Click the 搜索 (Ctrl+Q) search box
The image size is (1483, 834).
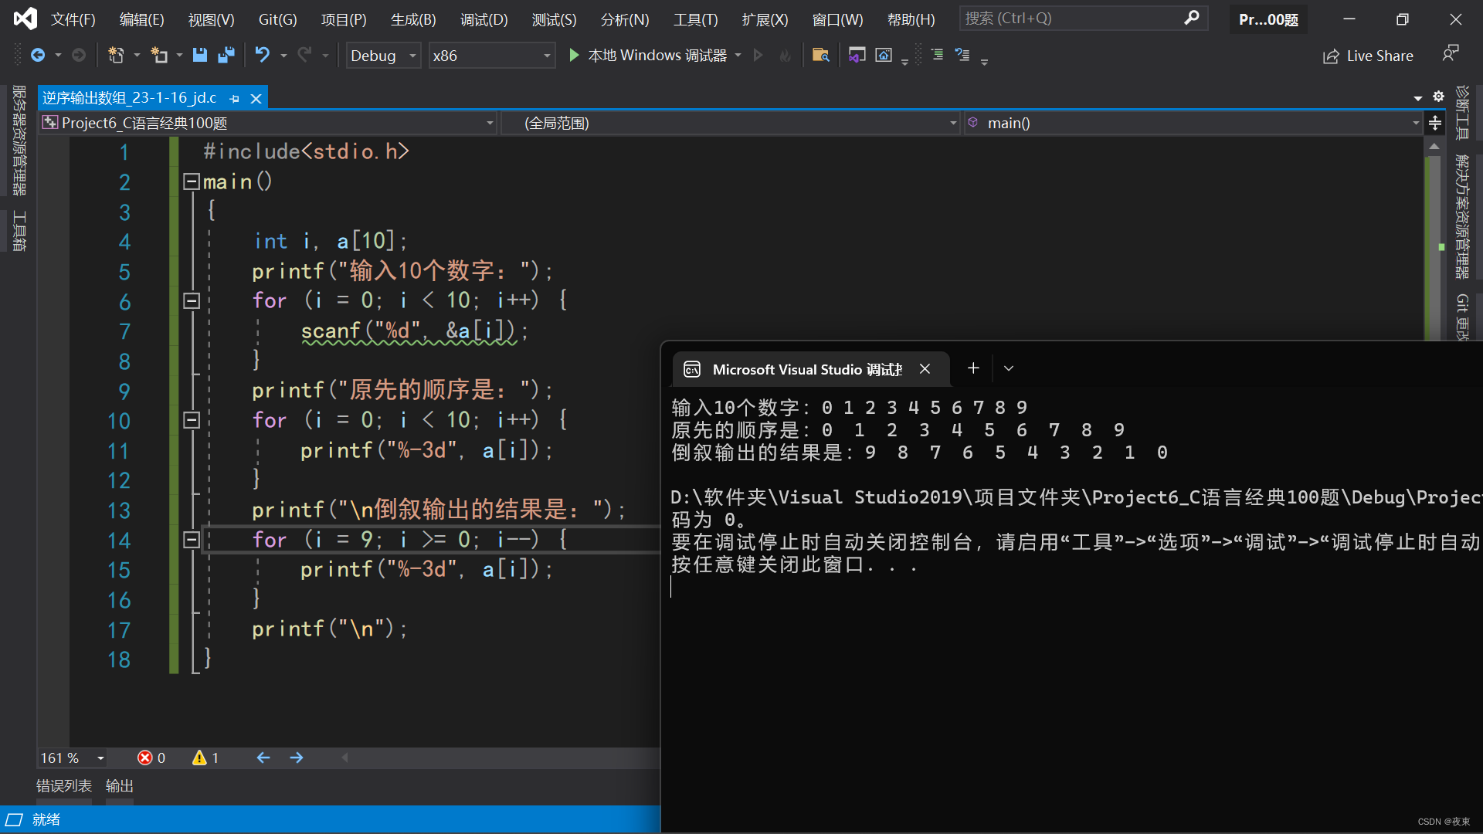(1074, 18)
